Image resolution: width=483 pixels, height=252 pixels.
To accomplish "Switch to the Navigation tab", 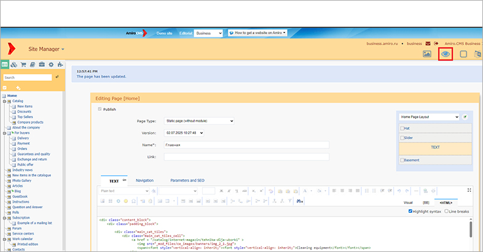I will [x=144, y=181].
